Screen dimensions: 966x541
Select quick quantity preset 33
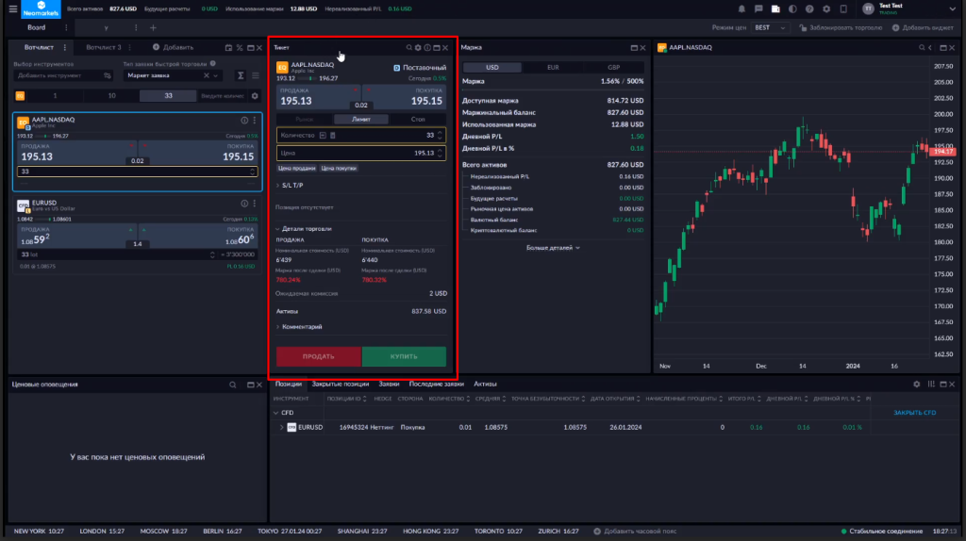(x=168, y=96)
